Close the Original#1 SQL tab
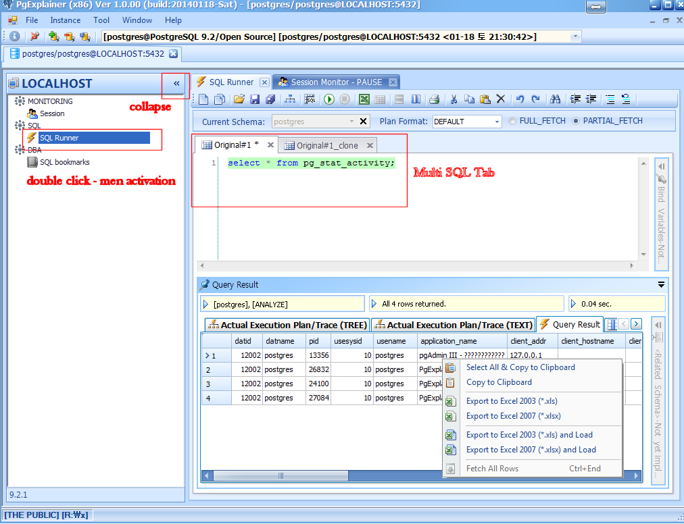The height and width of the screenshot is (524, 684). [270, 145]
